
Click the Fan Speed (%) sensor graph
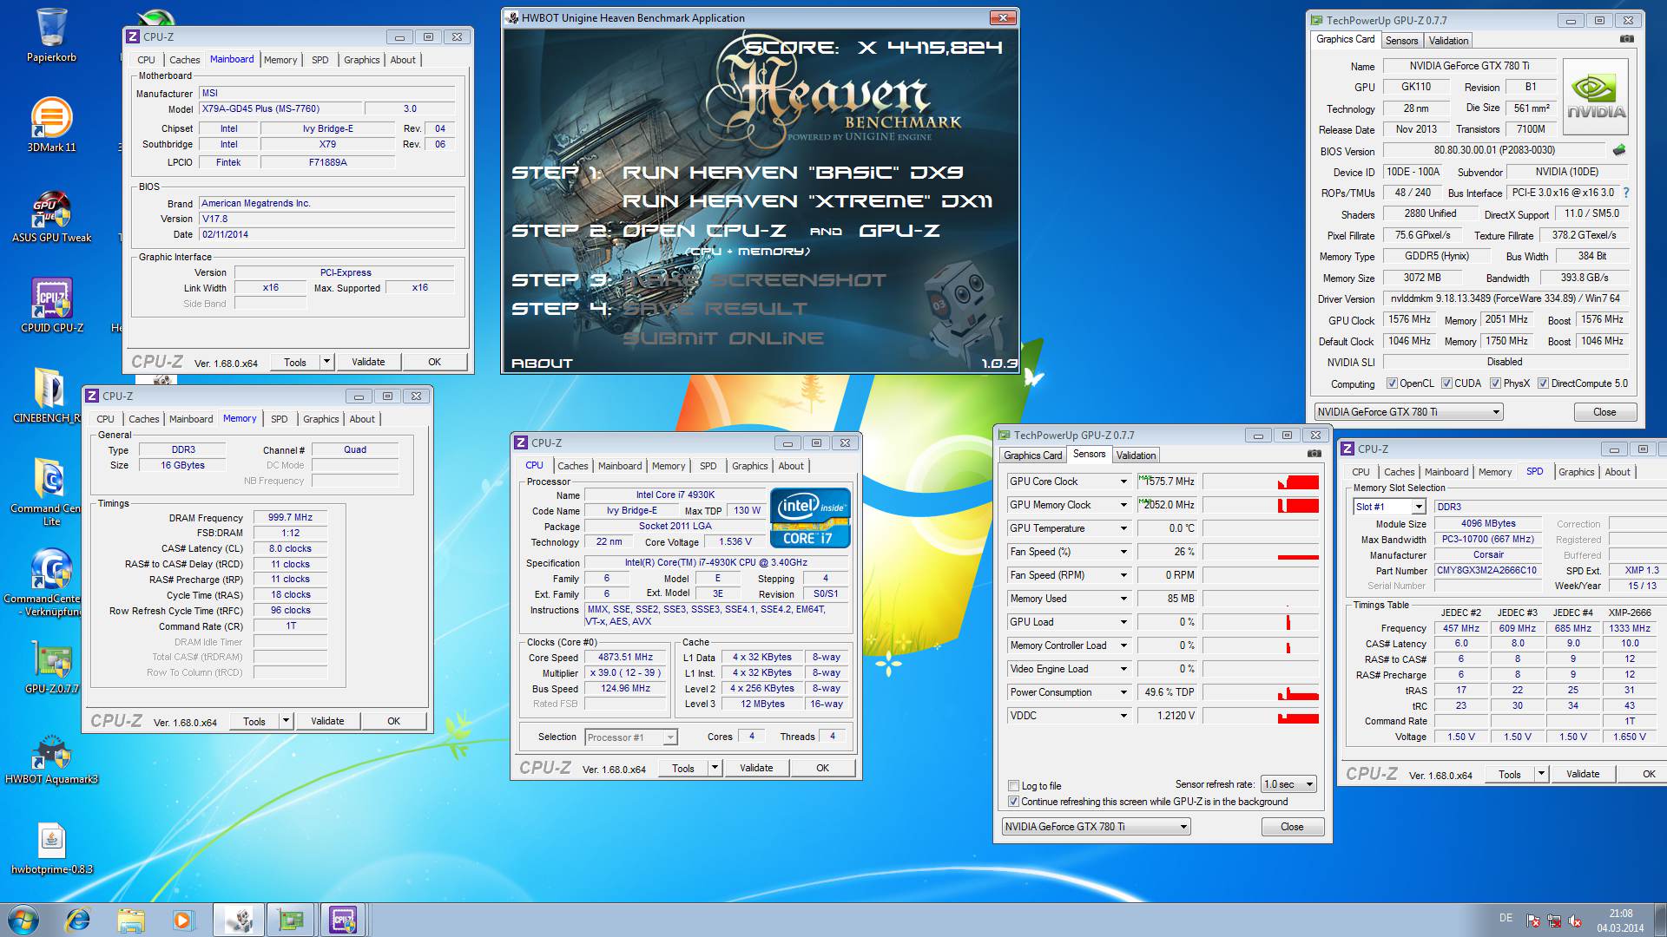[1261, 552]
